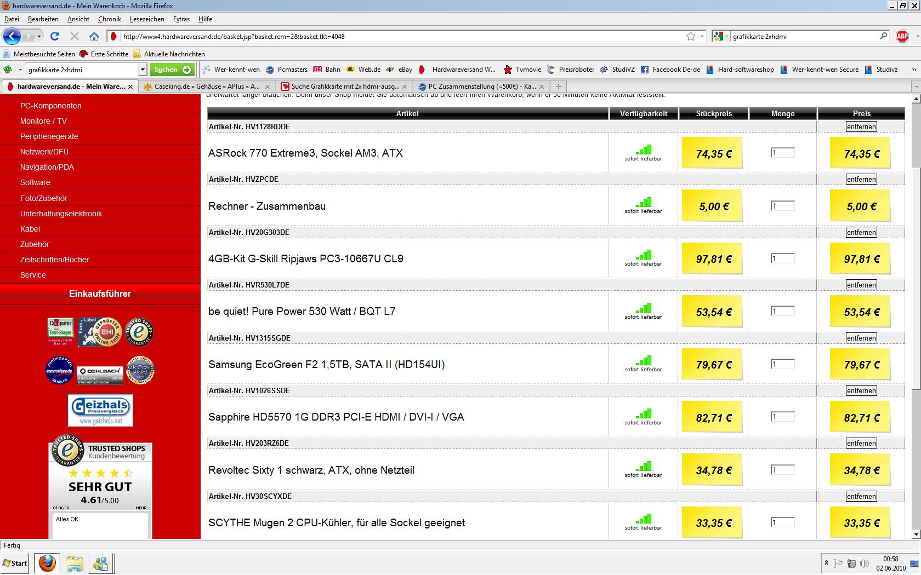Open the Einkaufsführer section
The image size is (921, 575).
click(x=100, y=294)
